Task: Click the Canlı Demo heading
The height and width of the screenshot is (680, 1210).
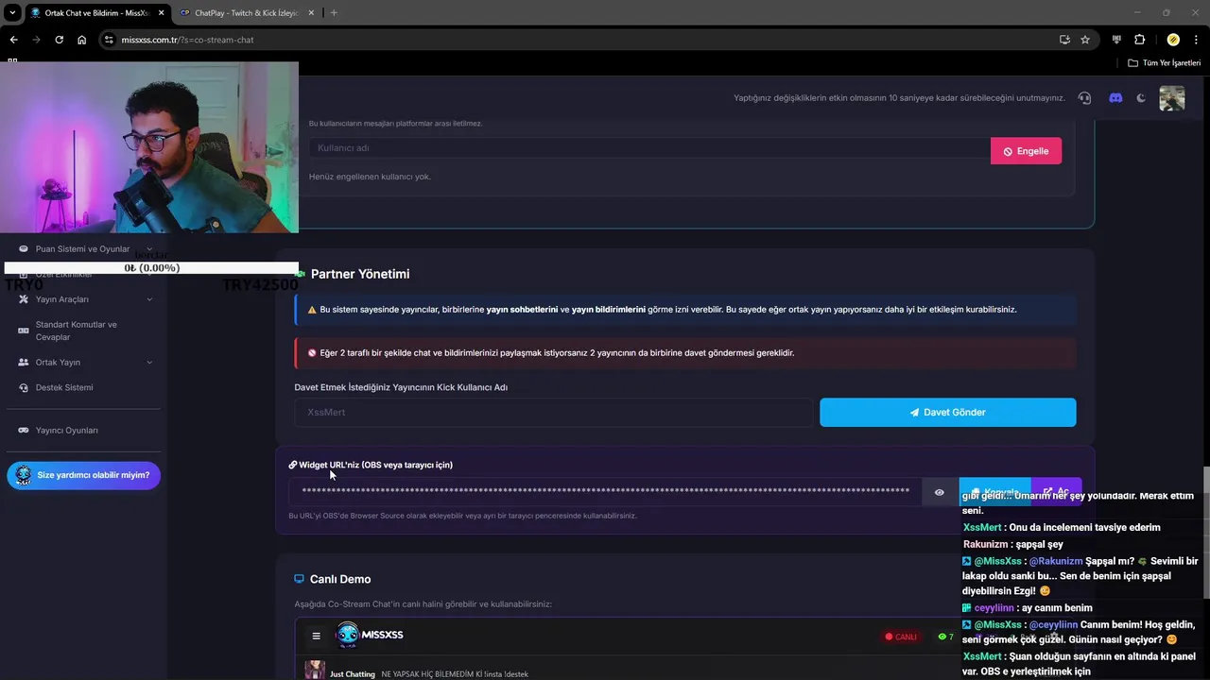Action: pos(340,579)
